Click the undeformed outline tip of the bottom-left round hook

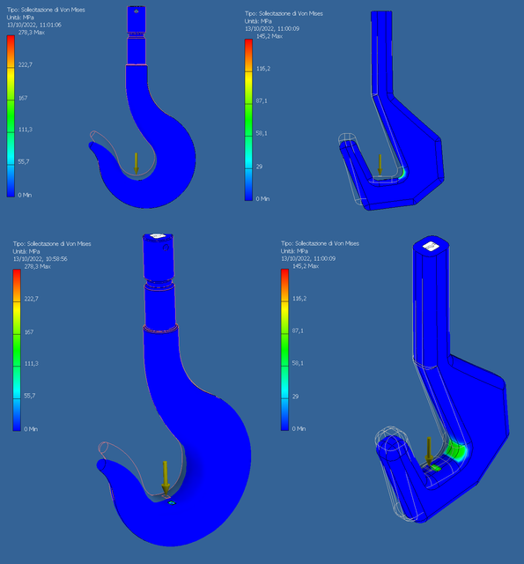coord(105,448)
